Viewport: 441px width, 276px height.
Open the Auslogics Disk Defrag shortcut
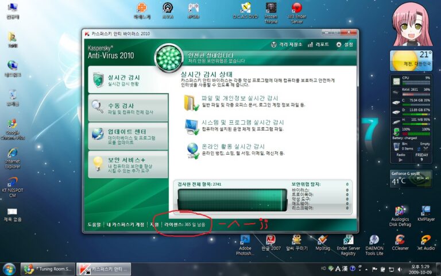coord(400,216)
